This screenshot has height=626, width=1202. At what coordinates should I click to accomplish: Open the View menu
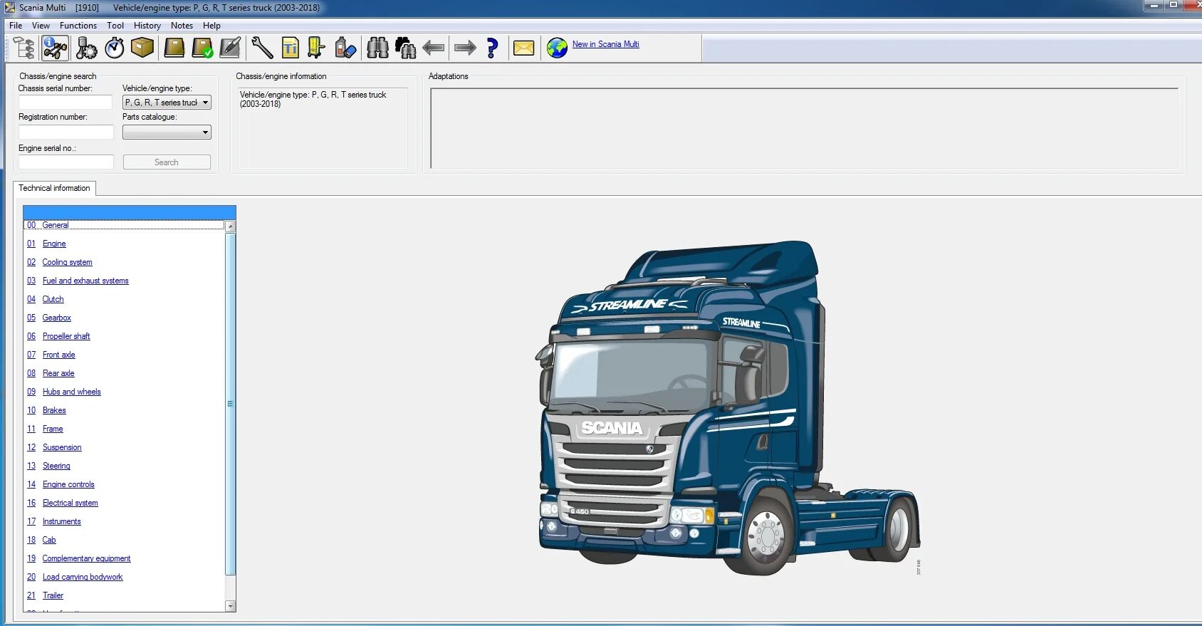[41, 26]
